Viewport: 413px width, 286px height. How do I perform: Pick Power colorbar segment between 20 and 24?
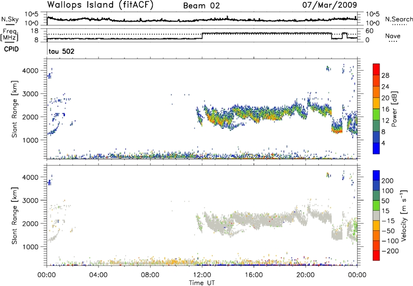point(376,92)
